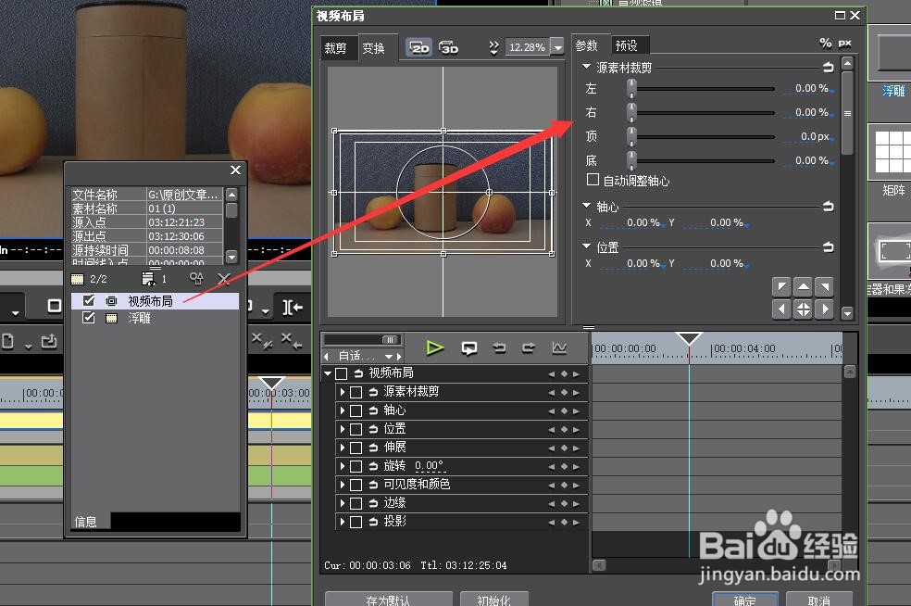Switch units to percent
Viewport: 911px width, 606px height.
[825, 43]
